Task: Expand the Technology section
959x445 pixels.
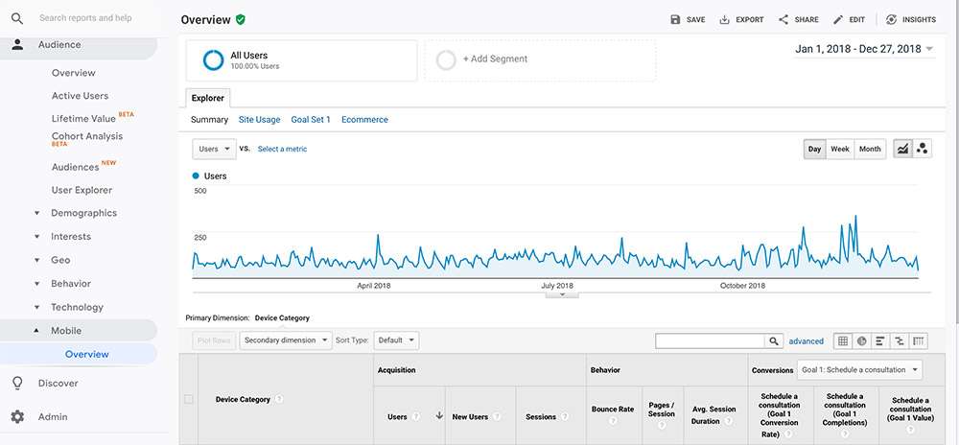Action: coord(36,308)
